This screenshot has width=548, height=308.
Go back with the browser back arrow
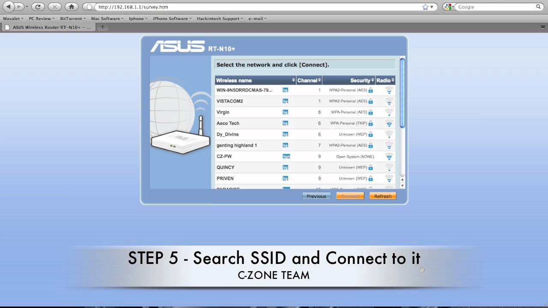coord(8,7)
